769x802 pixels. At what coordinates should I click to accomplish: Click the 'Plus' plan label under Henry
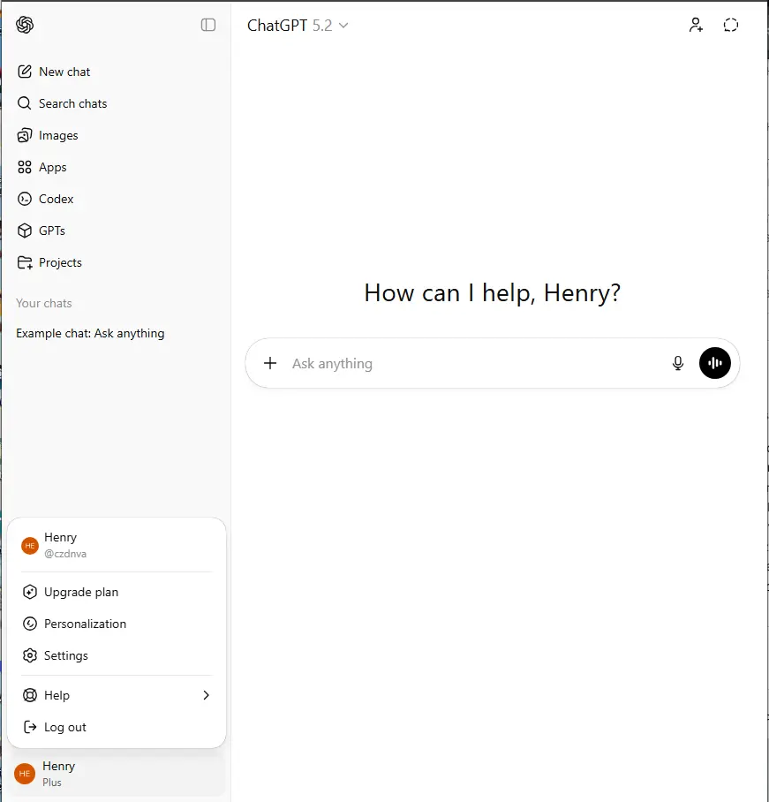tap(51, 783)
